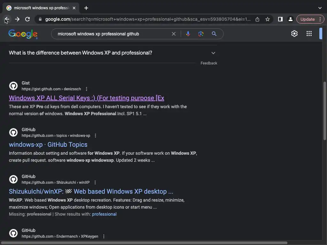Go back with the browser back arrow

click(x=7, y=19)
